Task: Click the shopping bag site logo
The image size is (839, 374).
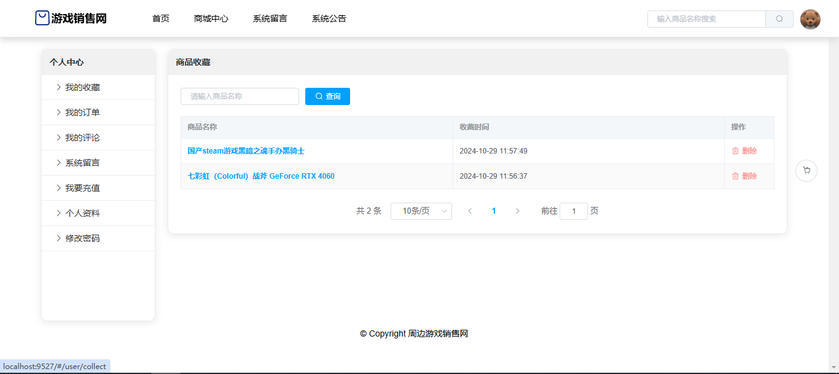Action: 42,18
